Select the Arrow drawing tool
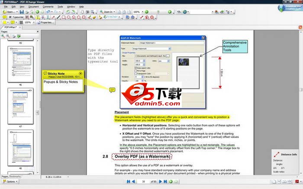Viewport: 303px width, 189px height. click(x=53, y=17)
